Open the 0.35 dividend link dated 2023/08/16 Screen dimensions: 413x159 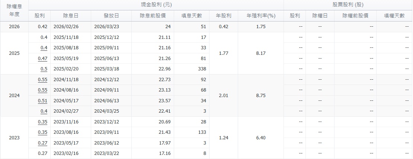coord(42,132)
